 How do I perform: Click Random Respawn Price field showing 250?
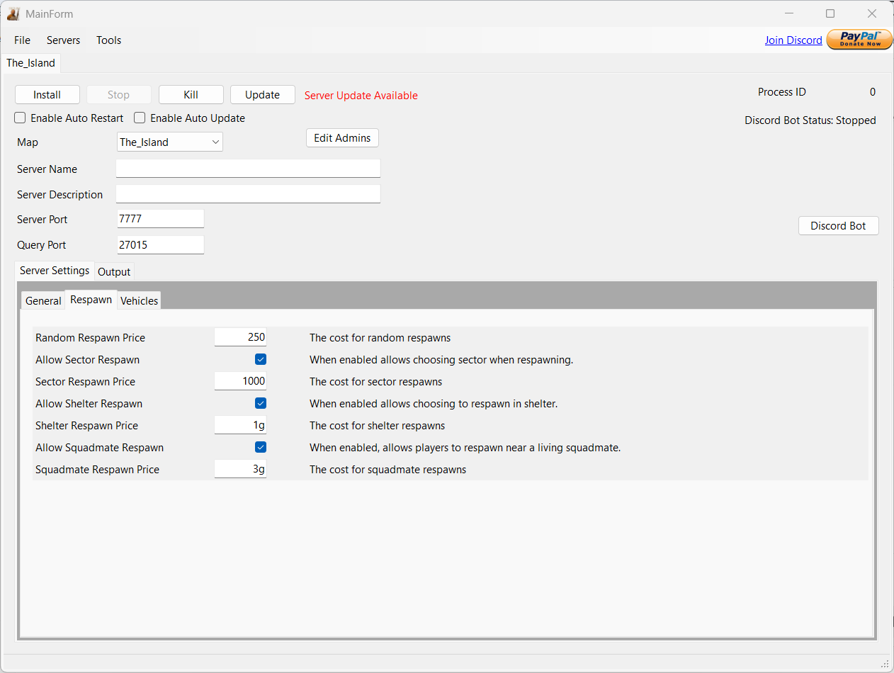click(240, 337)
